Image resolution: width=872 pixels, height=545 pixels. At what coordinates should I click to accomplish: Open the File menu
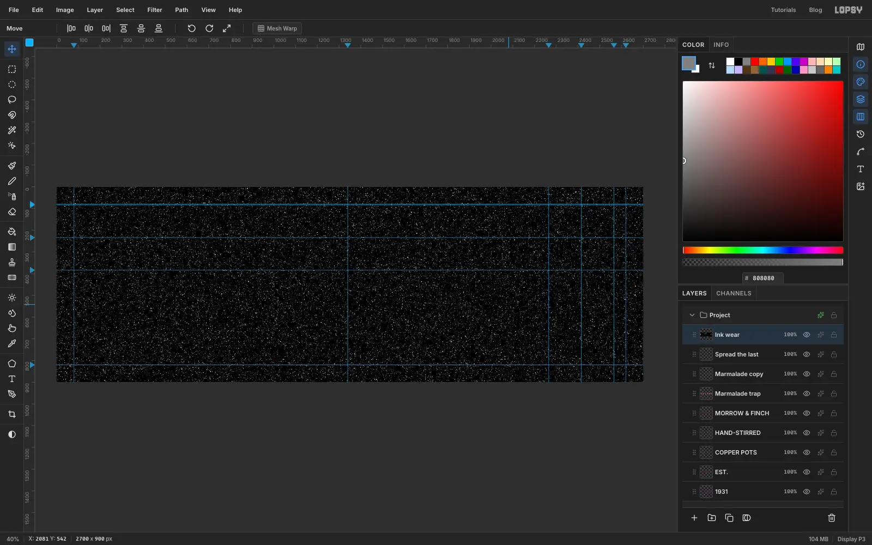(x=14, y=10)
